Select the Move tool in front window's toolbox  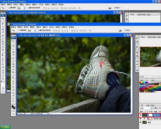[13, 41]
